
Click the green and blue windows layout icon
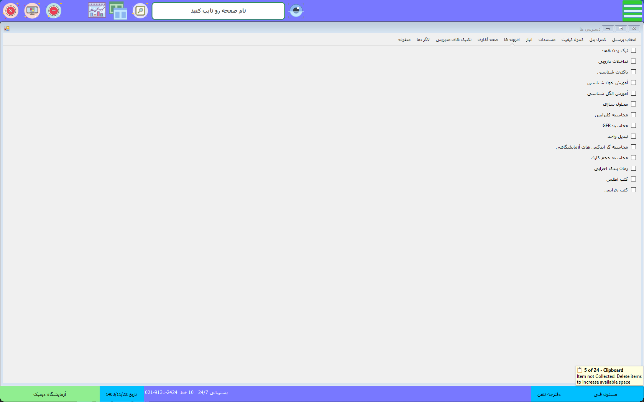tap(118, 11)
